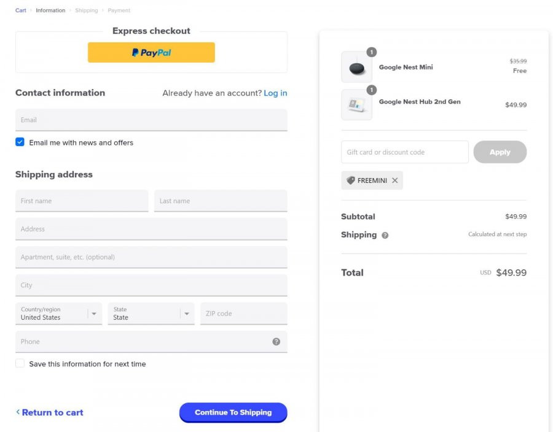Click the Google Nest Mini product thumbnail
The image size is (553, 432).
(356, 67)
